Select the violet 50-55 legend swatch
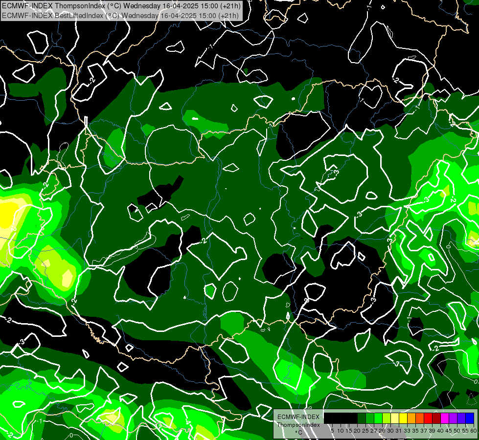479x440 pixels. [x=461, y=418]
